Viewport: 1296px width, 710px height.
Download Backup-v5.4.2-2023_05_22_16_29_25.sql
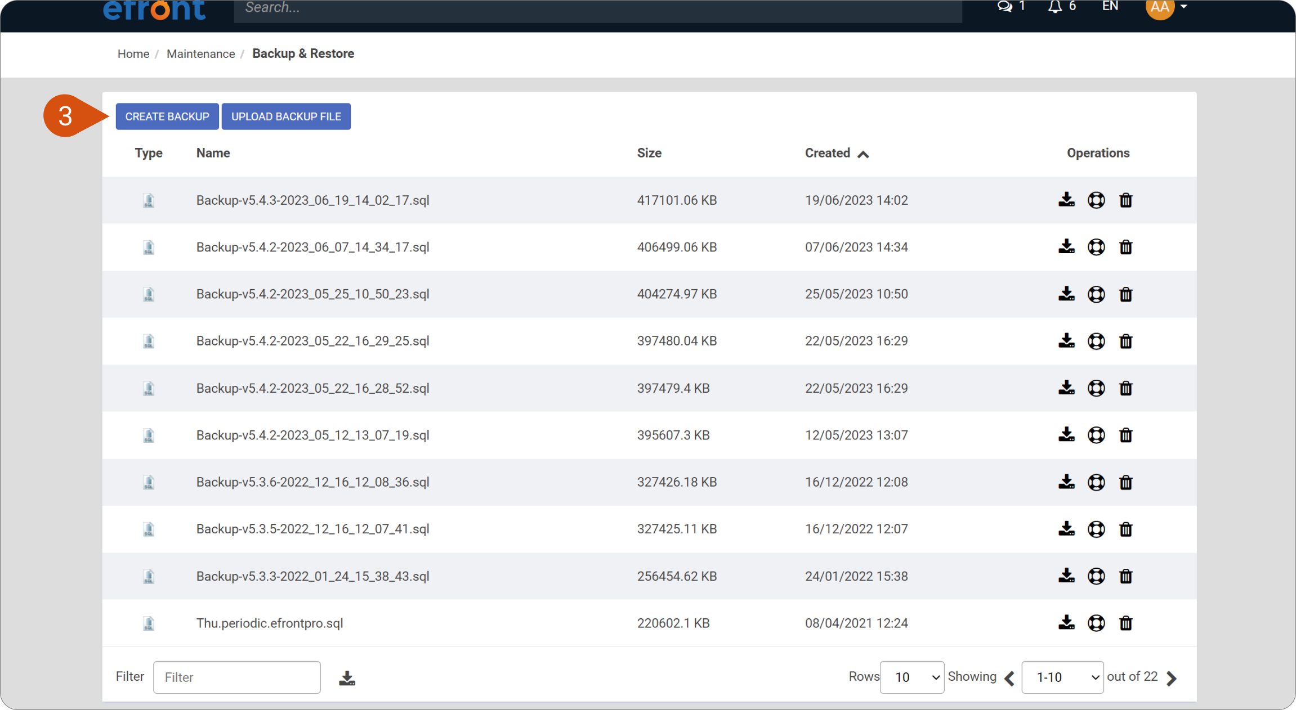1066,341
